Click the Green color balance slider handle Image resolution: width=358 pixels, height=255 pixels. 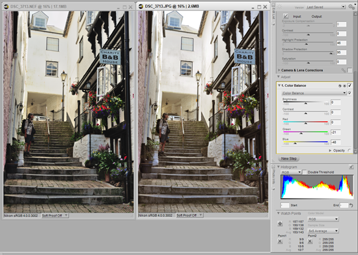(x=301, y=133)
